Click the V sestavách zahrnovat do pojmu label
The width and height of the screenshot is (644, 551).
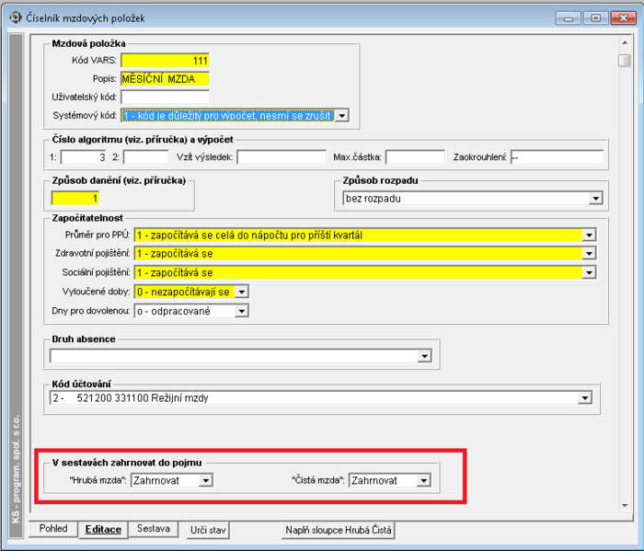pos(127,463)
